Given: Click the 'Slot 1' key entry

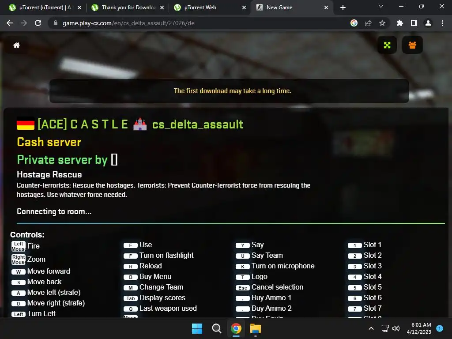Looking at the screenshot, I should 365,245.
